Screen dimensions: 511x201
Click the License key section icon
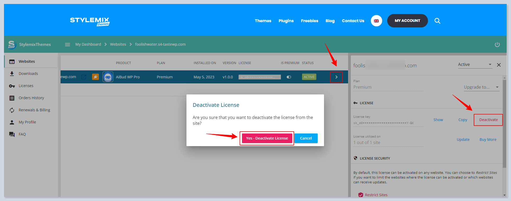click(355, 103)
